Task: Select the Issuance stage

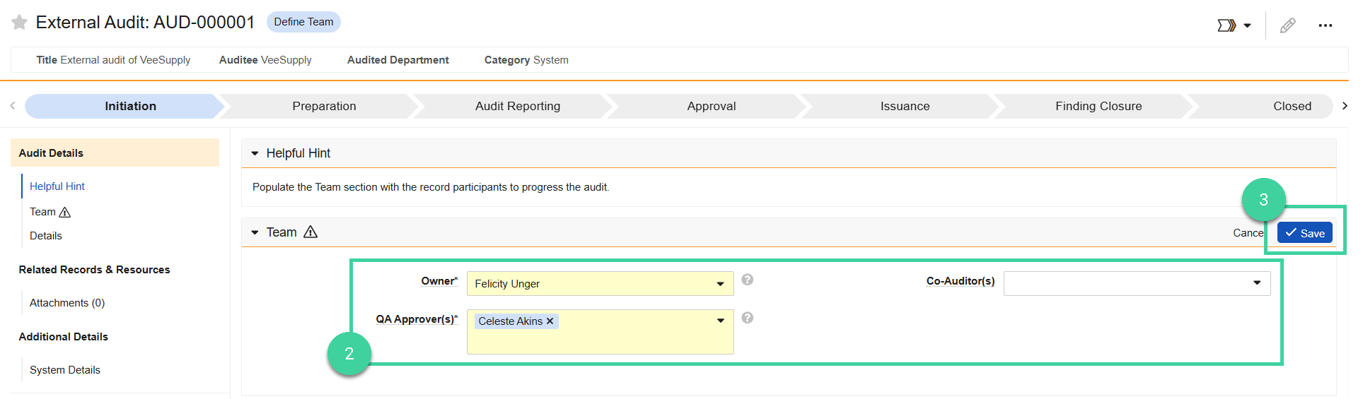Action: (905, 106)
